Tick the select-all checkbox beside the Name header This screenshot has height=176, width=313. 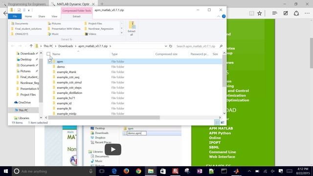click(48, 54)
